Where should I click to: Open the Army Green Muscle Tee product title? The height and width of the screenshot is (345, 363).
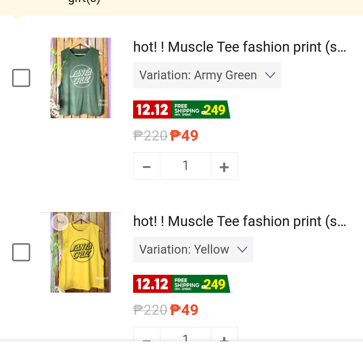pos(240,47)
